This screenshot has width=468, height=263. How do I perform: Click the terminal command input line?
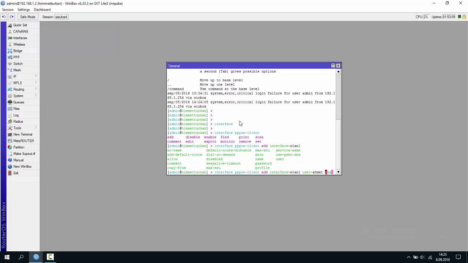251,172
